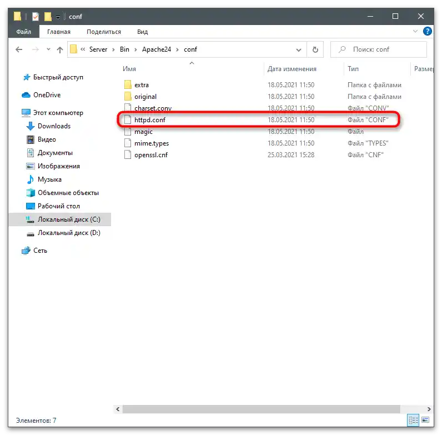This screenshot has height=435, width=442.
Task: Open the Customize Quick Access Toolbar dropdown
Action: pos(58,17)
